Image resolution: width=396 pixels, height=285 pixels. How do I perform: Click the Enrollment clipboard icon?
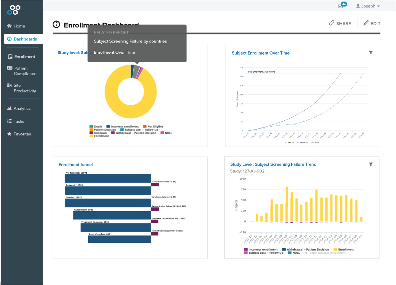point(10,57)
